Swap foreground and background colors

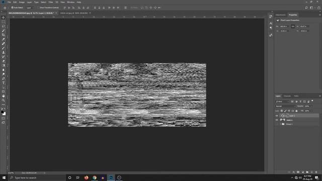click(x=5, y=109)
